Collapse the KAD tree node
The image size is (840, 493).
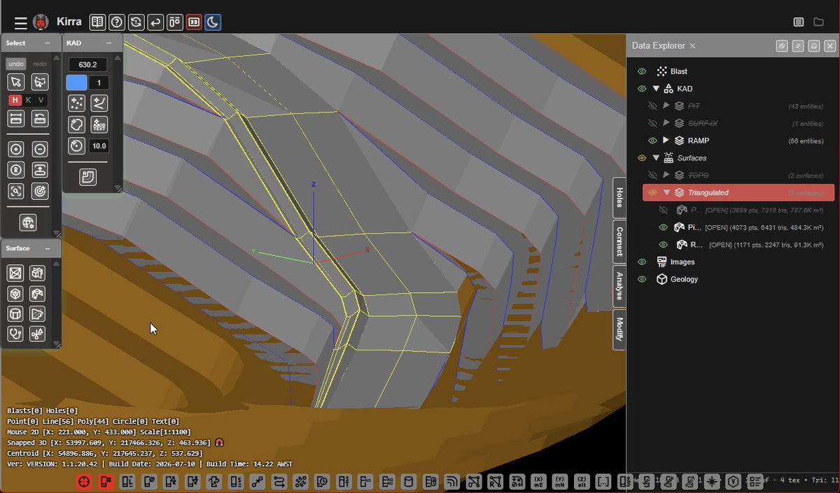[x=656, y=89]
